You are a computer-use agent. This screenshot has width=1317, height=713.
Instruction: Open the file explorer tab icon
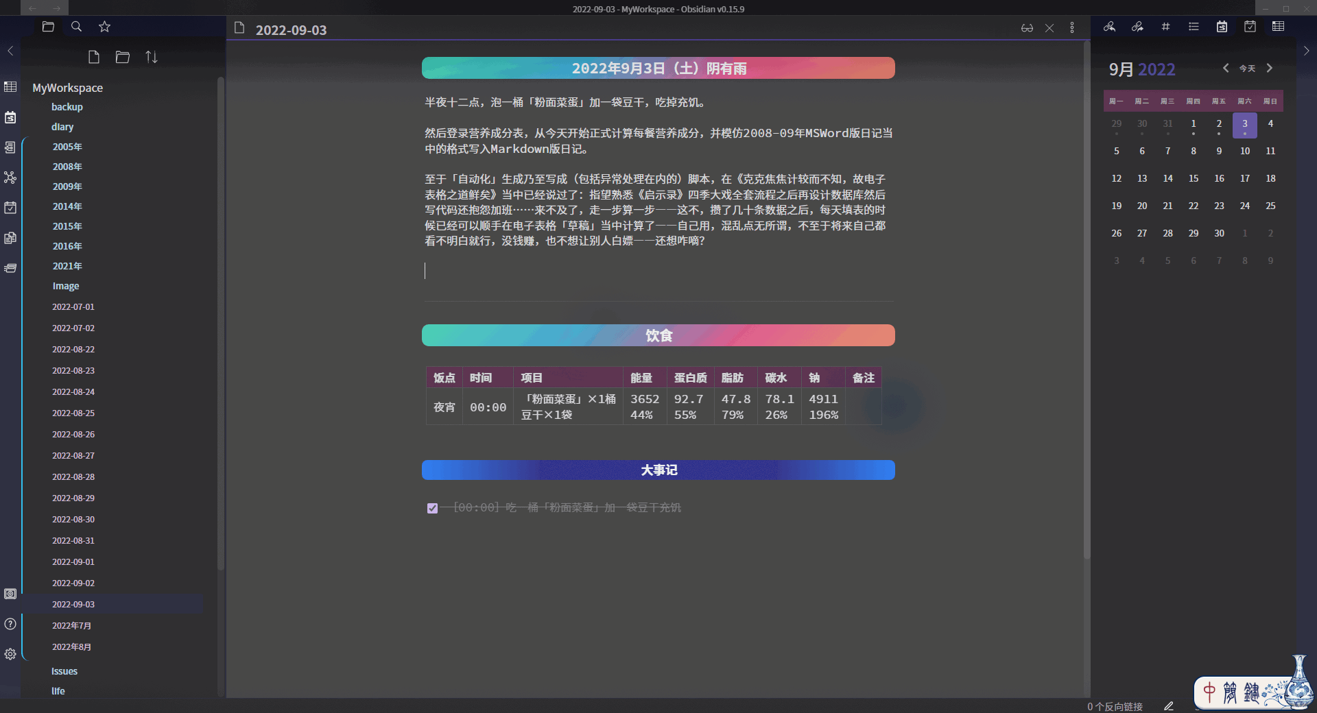point(48,27)
